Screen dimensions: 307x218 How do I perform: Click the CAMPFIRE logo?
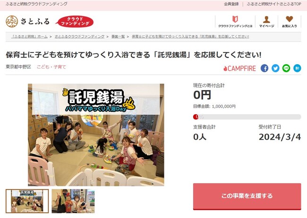click(239, 68)
